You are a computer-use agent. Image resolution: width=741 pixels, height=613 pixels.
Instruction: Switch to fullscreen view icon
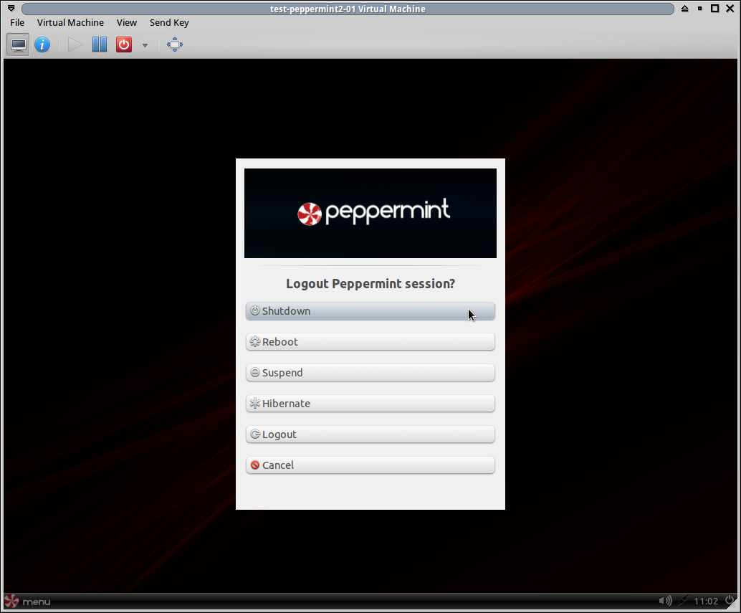(x=175, y=45)
